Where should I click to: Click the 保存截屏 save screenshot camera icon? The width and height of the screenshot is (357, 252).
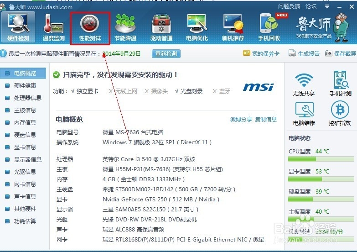click(329, 53)
